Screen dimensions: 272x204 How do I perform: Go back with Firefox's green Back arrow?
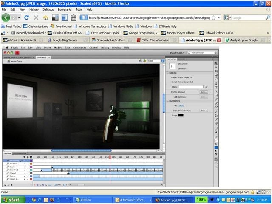coord(6,17)
